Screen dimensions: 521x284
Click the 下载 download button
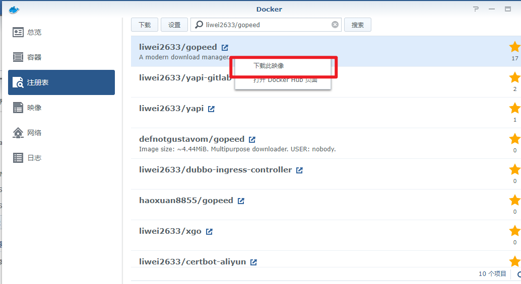(x=145, y=25)
